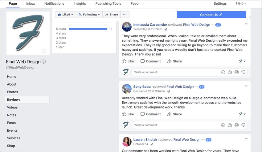Open Lauren Sinclair's profile name link
The width and height of the screenshot is (262, 152).
(145, 139)
